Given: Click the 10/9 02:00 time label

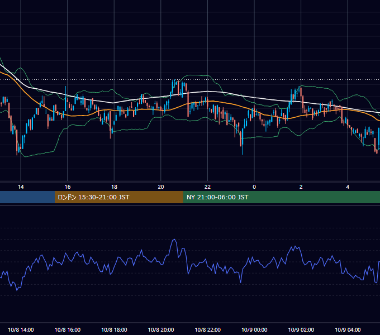Looking at the screenshot, I should tap(301, 330).
